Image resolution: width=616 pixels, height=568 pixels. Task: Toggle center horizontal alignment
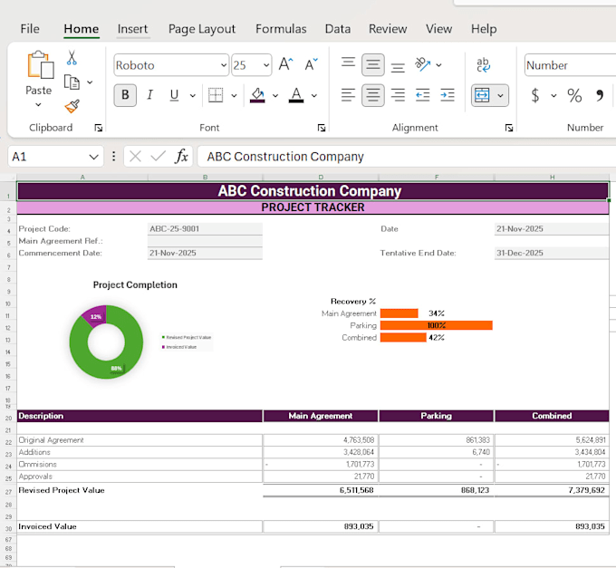click(373, 95)
